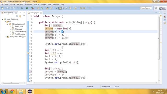This screenshot has width=167, height=94.
Task: Open Package Explorer View Menu triangle
Action: [24, 16]
